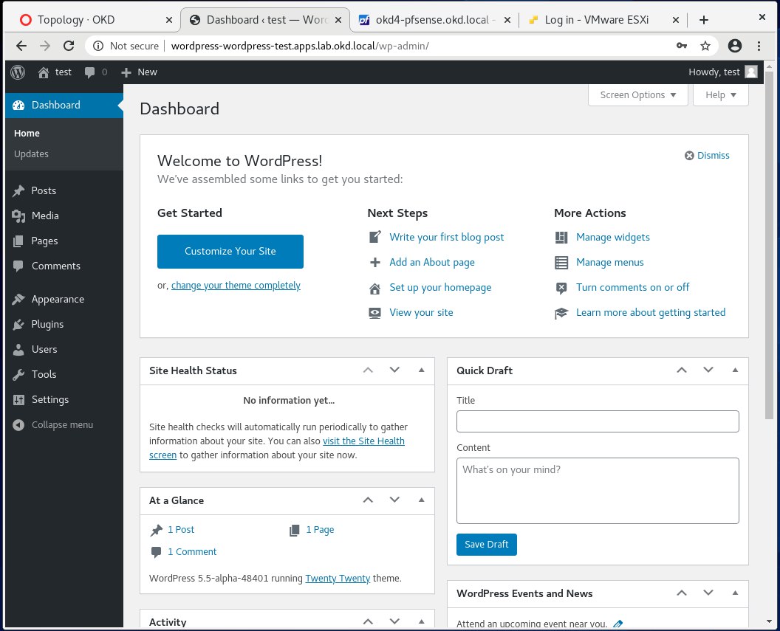Click Customize Your Site button
The height and width of the screenshot is (631, 780).
230,252
